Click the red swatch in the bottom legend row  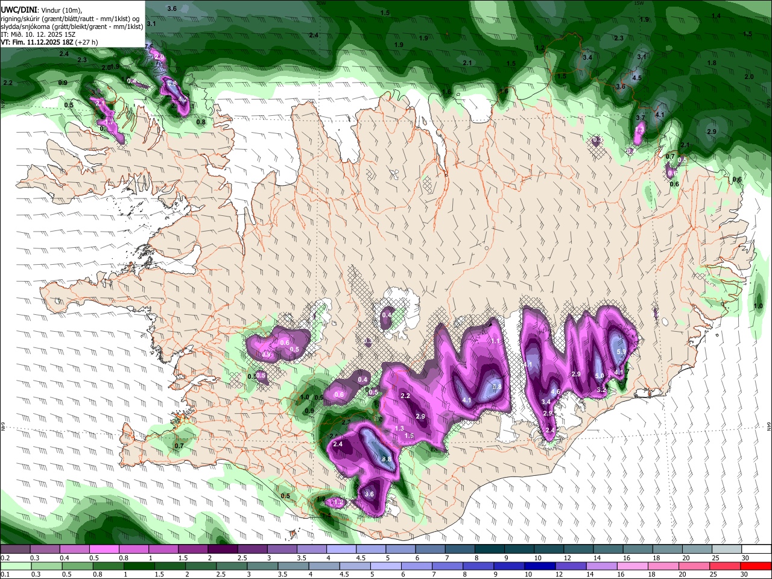point(755,566)
